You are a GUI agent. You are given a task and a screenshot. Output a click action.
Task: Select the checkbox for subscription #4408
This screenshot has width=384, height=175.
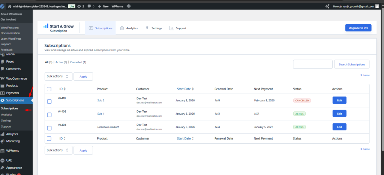(49, 114)
